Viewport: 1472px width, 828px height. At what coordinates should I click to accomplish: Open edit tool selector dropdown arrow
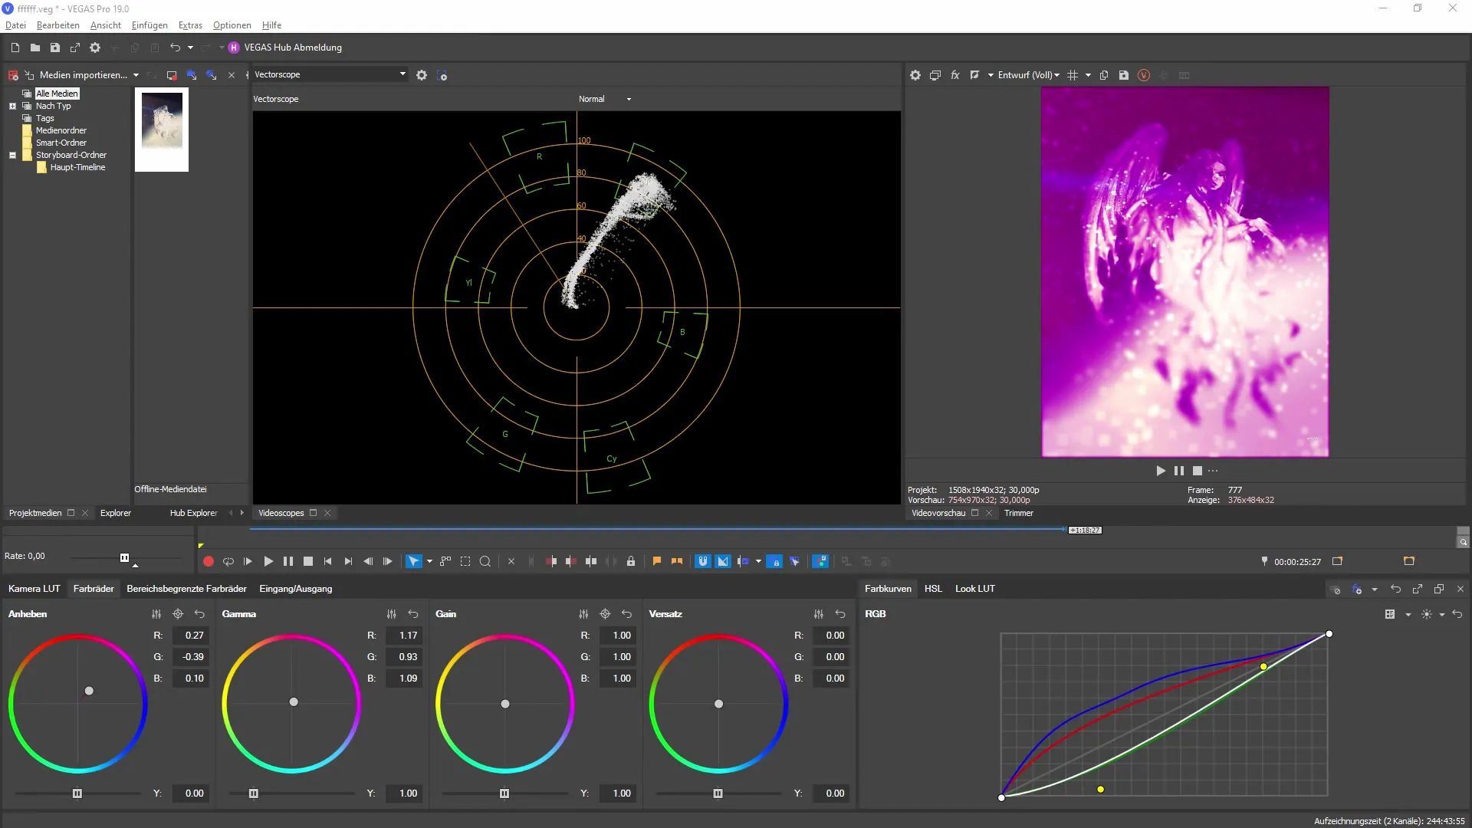[x=429, y=562]
